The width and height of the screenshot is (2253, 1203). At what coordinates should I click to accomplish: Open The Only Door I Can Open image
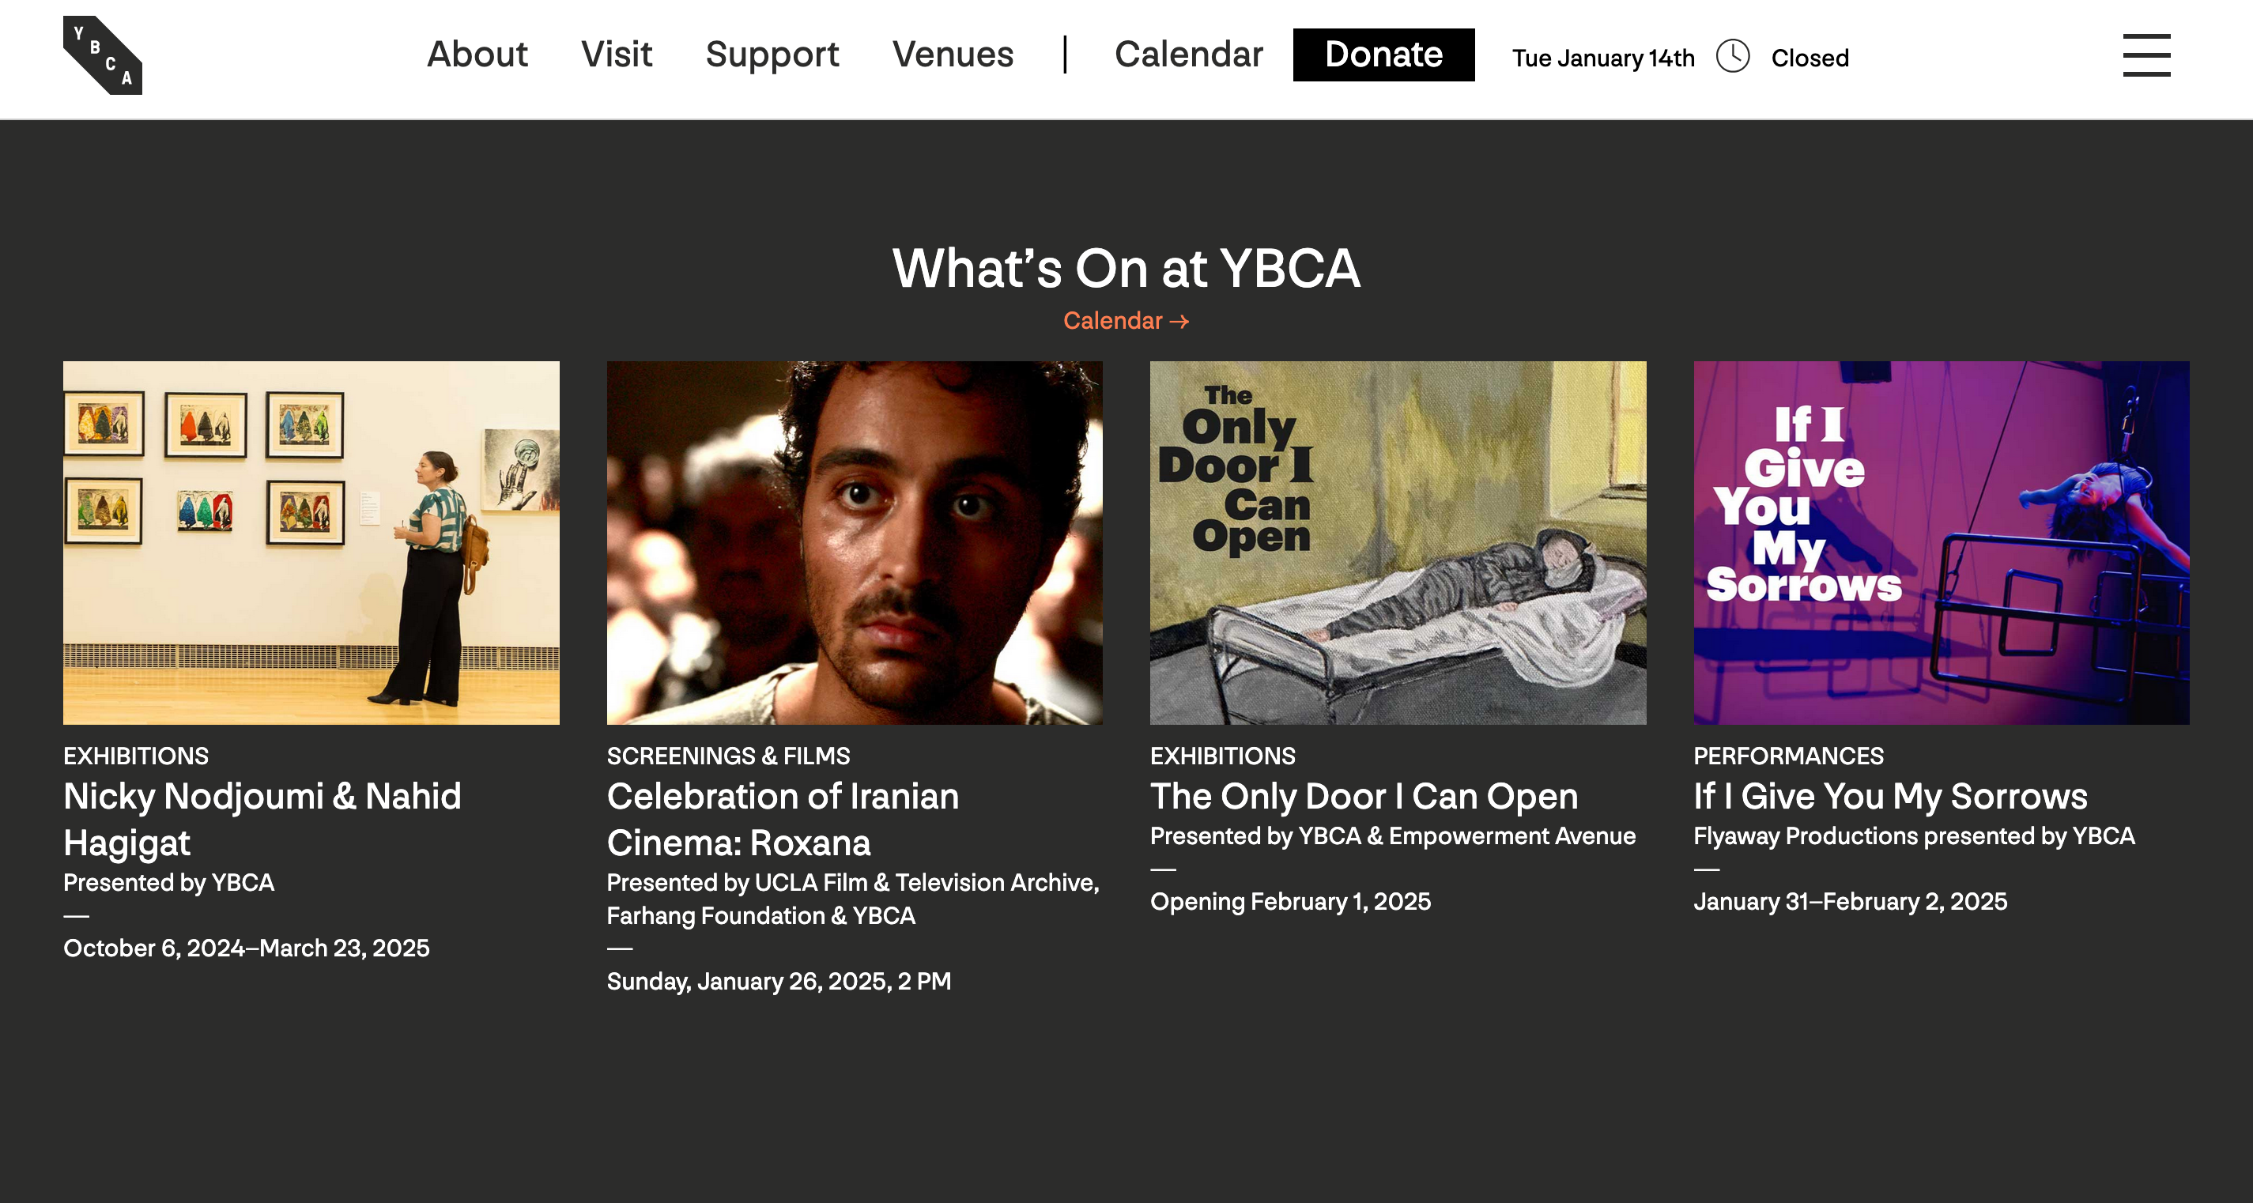point(1397,542)
